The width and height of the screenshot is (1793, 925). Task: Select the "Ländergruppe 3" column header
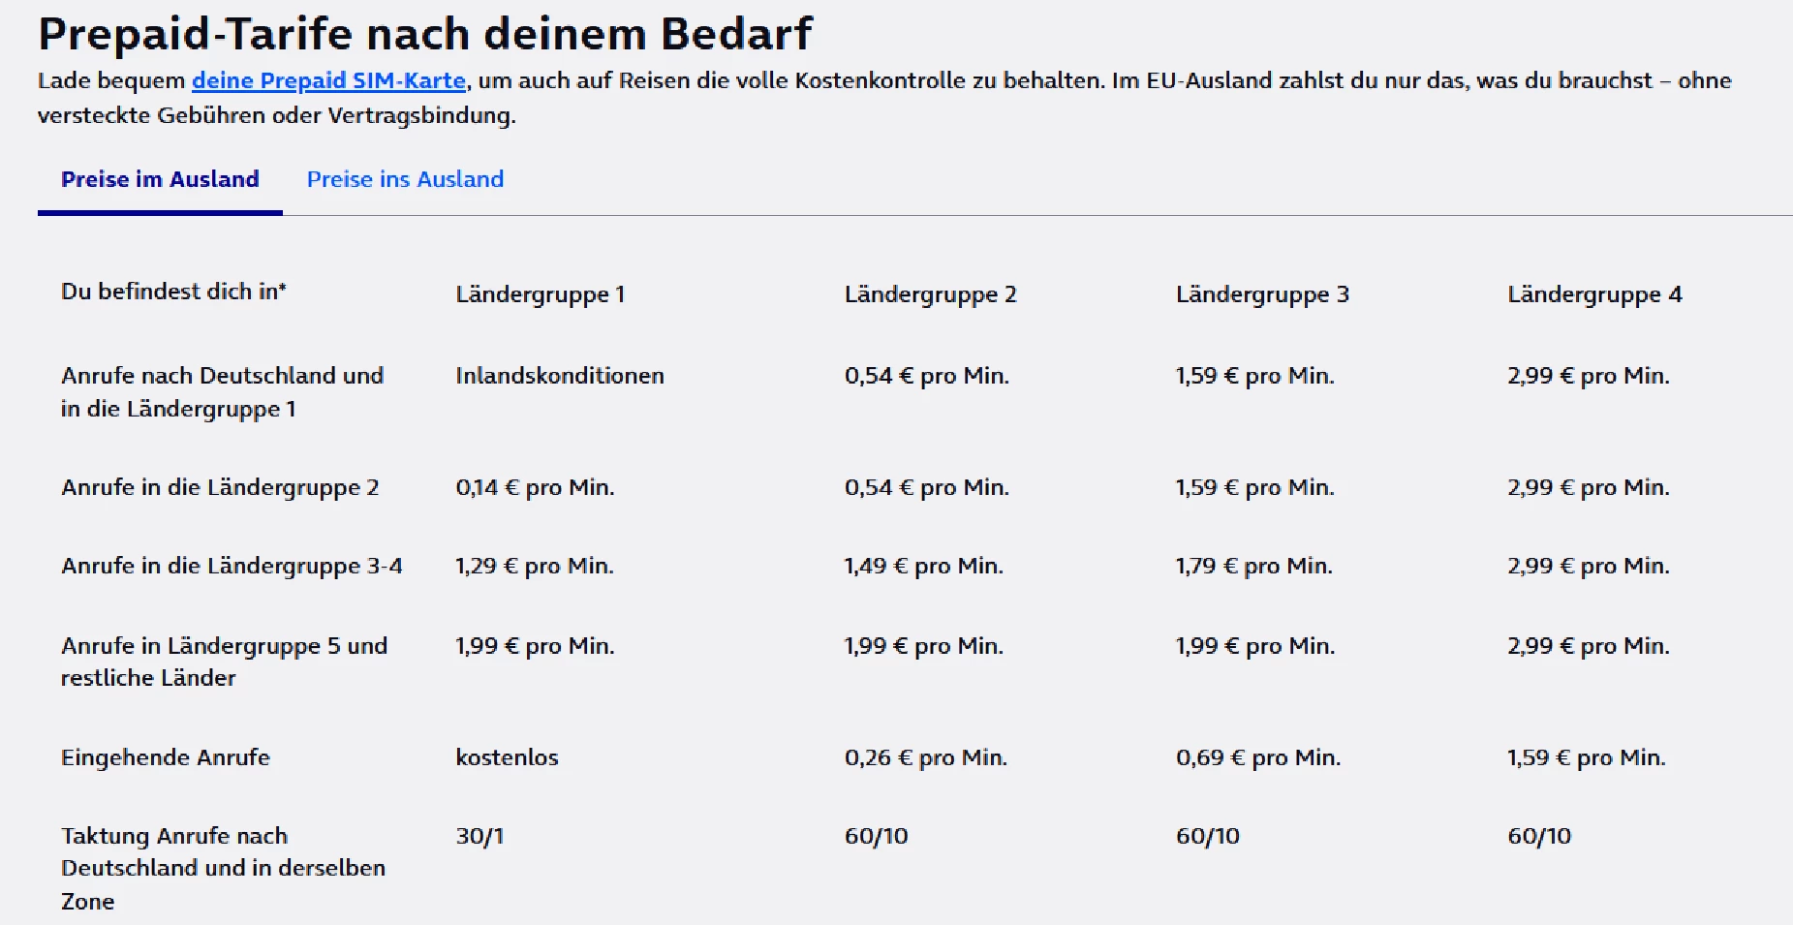(1261, 294)
